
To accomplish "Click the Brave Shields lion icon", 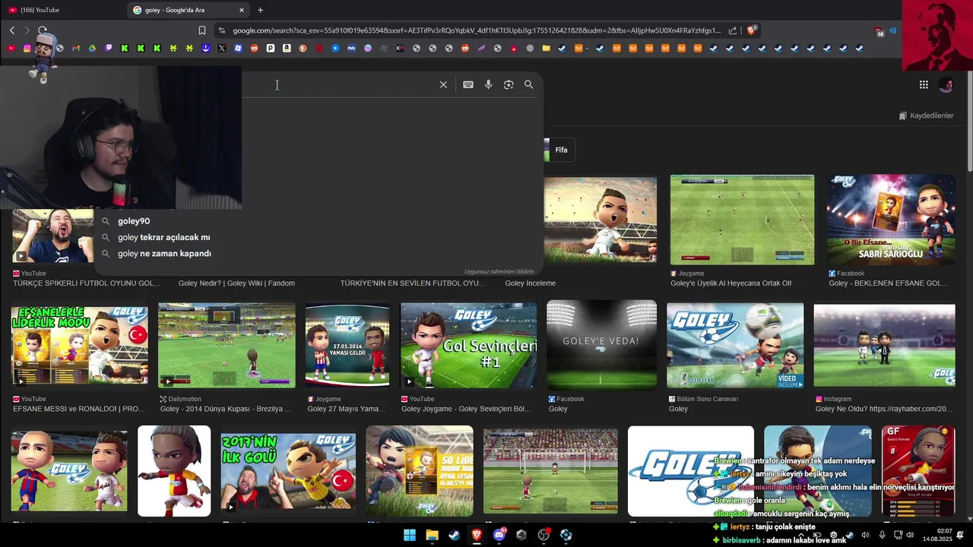I will click(751, 30).
